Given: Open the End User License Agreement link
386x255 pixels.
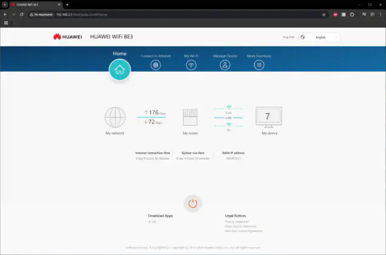Looking at the screenshot, I should tap(244, 231).
